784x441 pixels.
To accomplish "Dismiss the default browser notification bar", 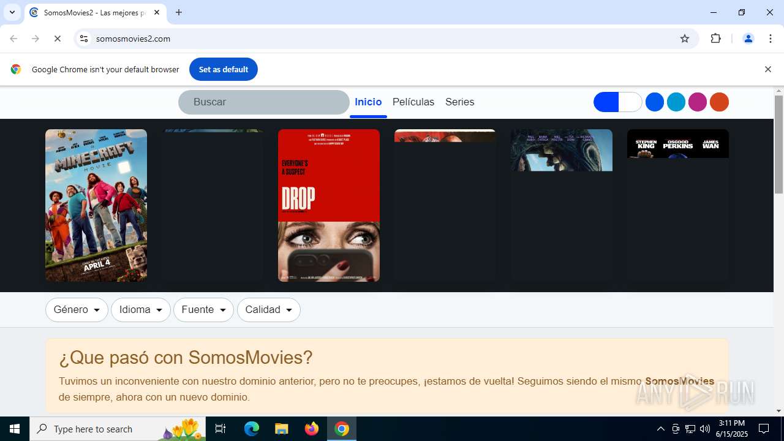I will coord(767,69).
